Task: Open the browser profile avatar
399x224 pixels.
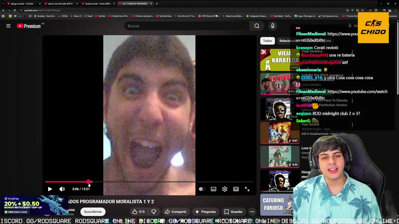Action: click(390, 10)
